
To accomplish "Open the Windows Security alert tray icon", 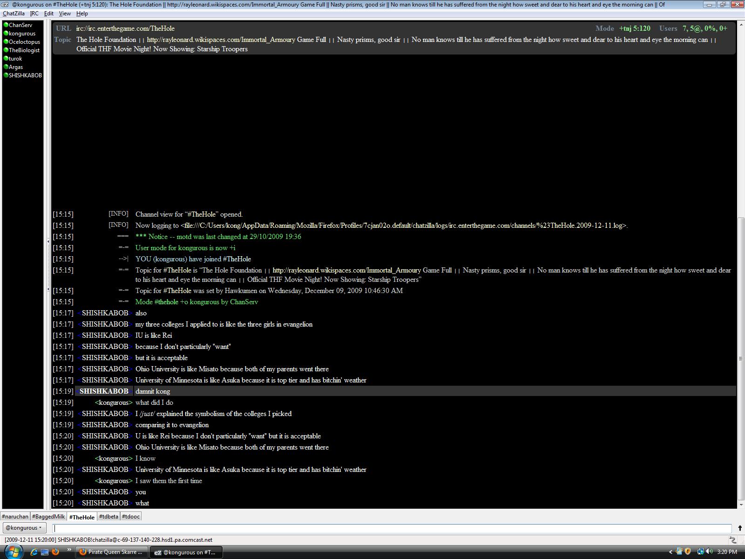I will 688,552.
